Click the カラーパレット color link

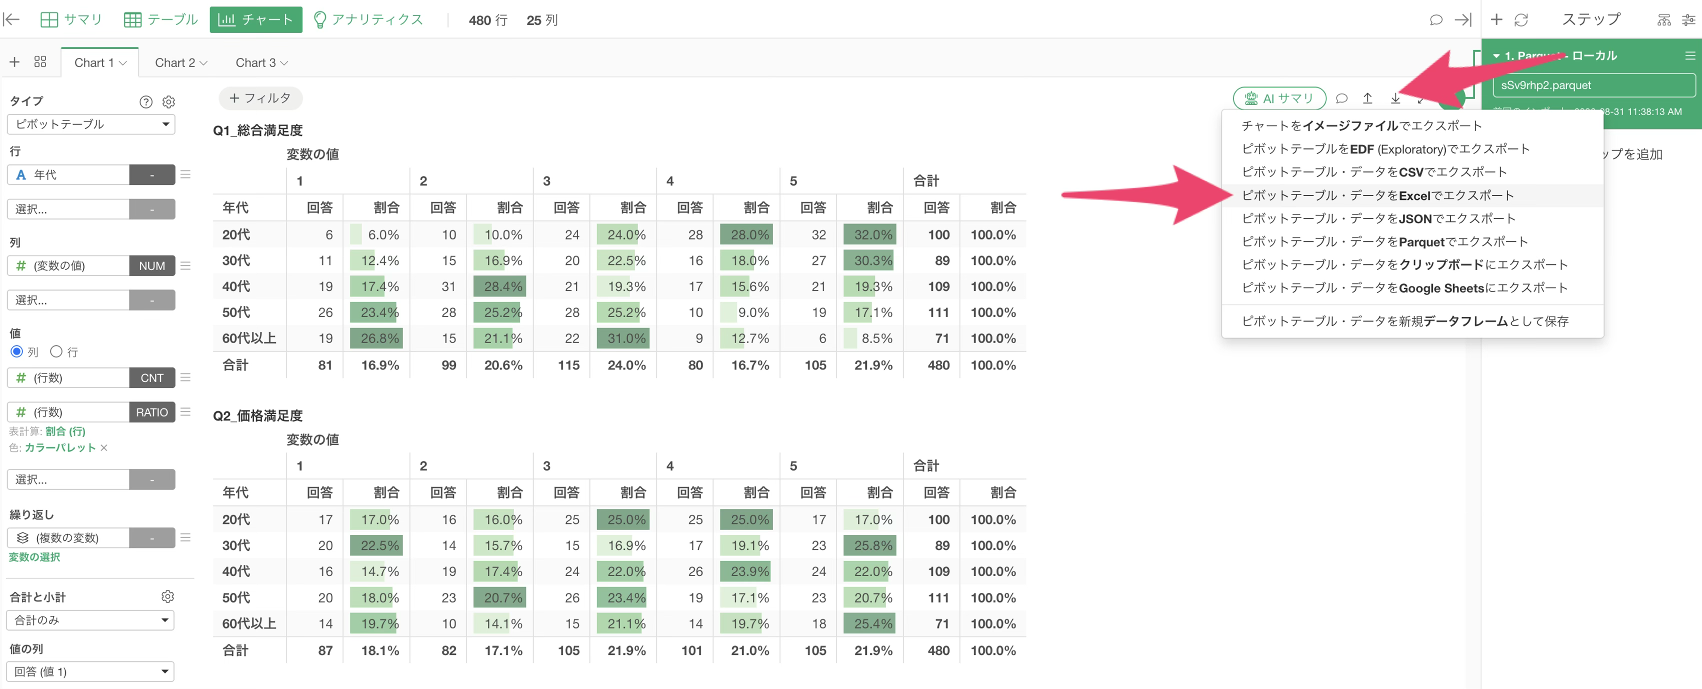60,447
